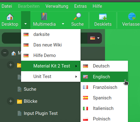Screen dimensions: 140x122
Task: Expand the first folder with plus button
Action: (11, 65)
